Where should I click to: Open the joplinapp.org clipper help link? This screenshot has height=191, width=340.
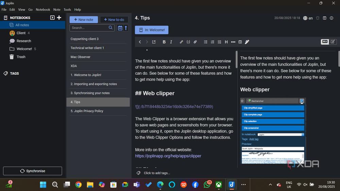(x=168, y=156)
